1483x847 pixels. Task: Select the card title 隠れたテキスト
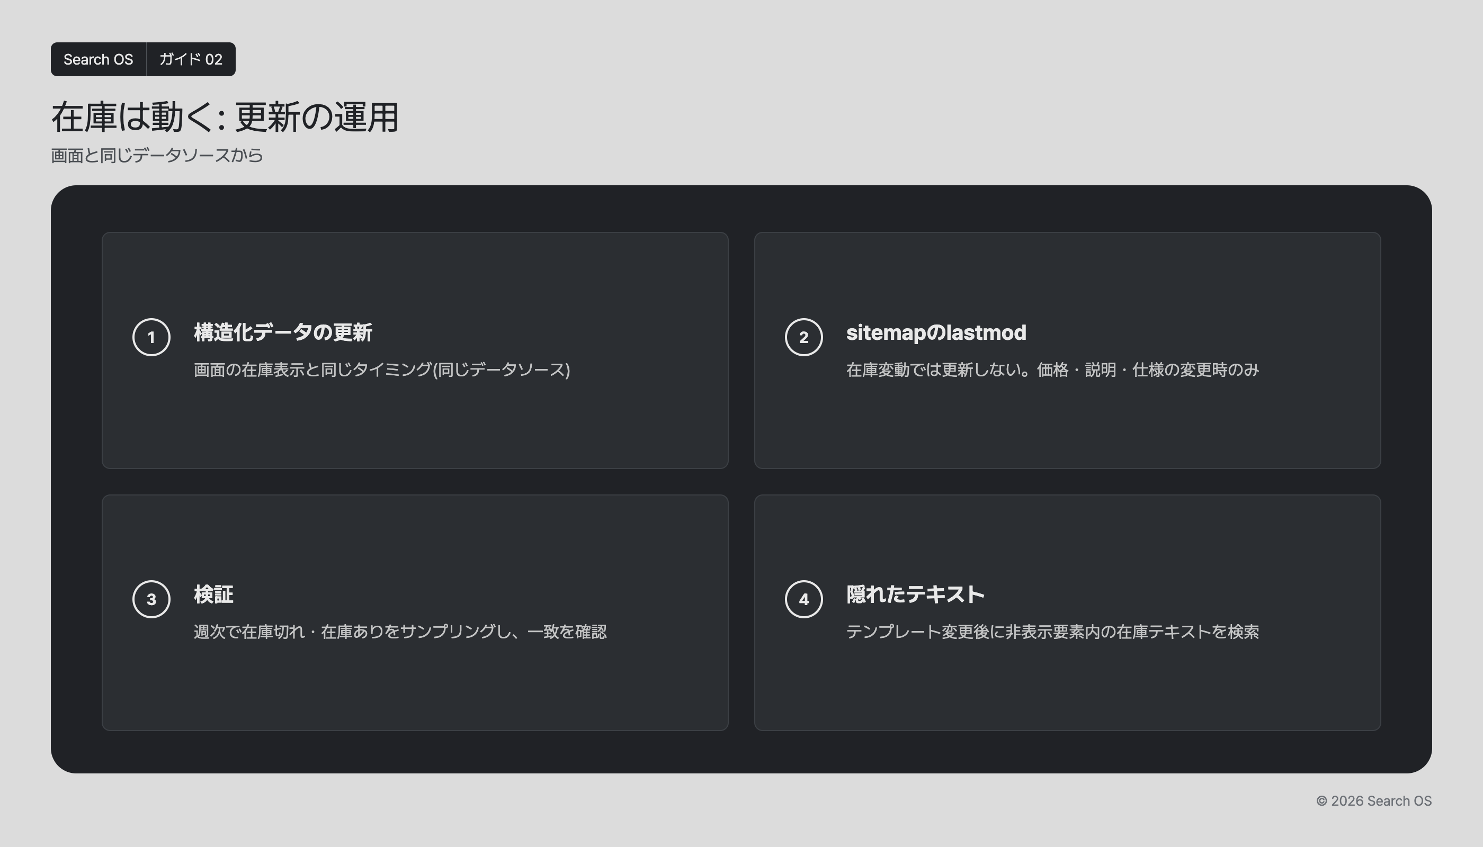pos(915,594)
